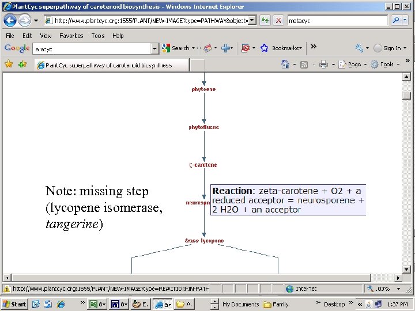Click the Google toolbar blue plus icon

[x=225, y=48]
